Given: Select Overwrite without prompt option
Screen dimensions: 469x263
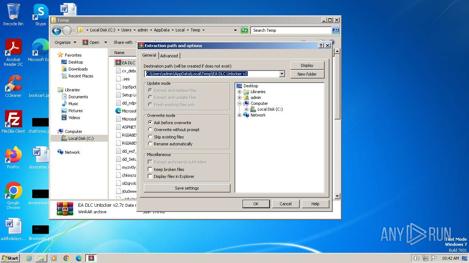Looking at the screenshot, I should pos(150,130).
